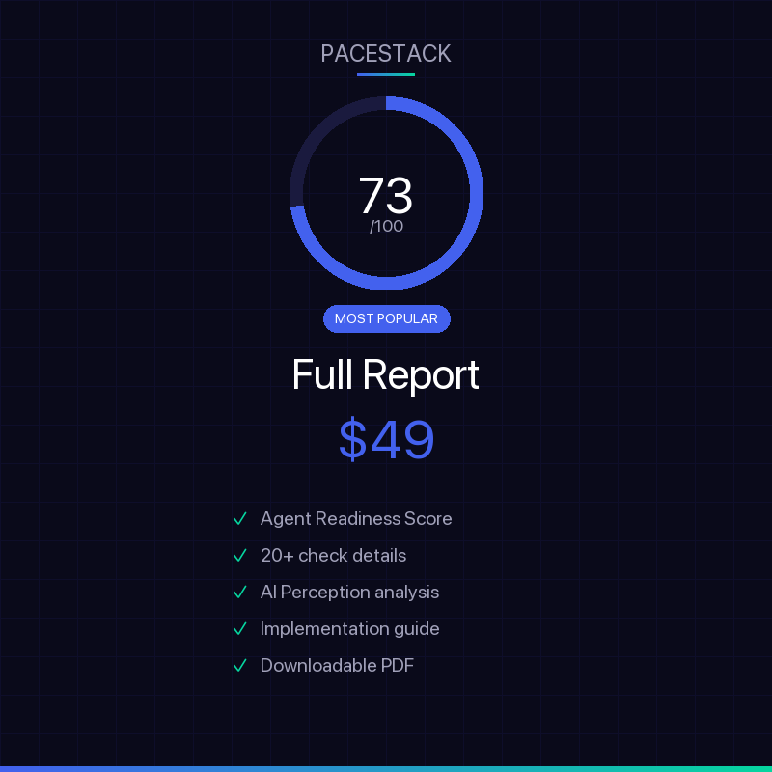Viewport: 772px width, 772px height.
Task: Click the checkmark beside AI Perception analysis
Action: coord(239,592)
